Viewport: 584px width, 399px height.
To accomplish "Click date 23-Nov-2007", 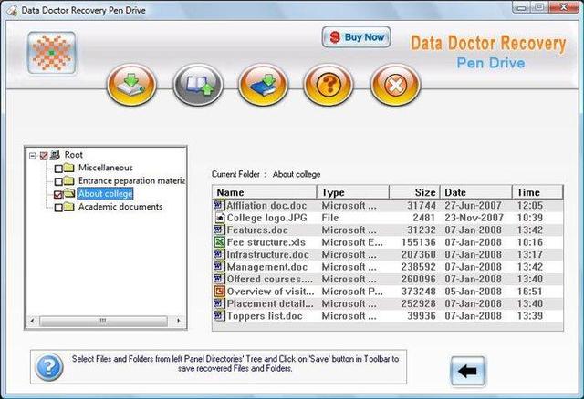I will [474, 218].
